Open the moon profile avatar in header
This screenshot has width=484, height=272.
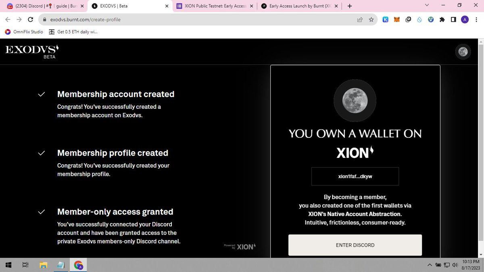point(463,52)
